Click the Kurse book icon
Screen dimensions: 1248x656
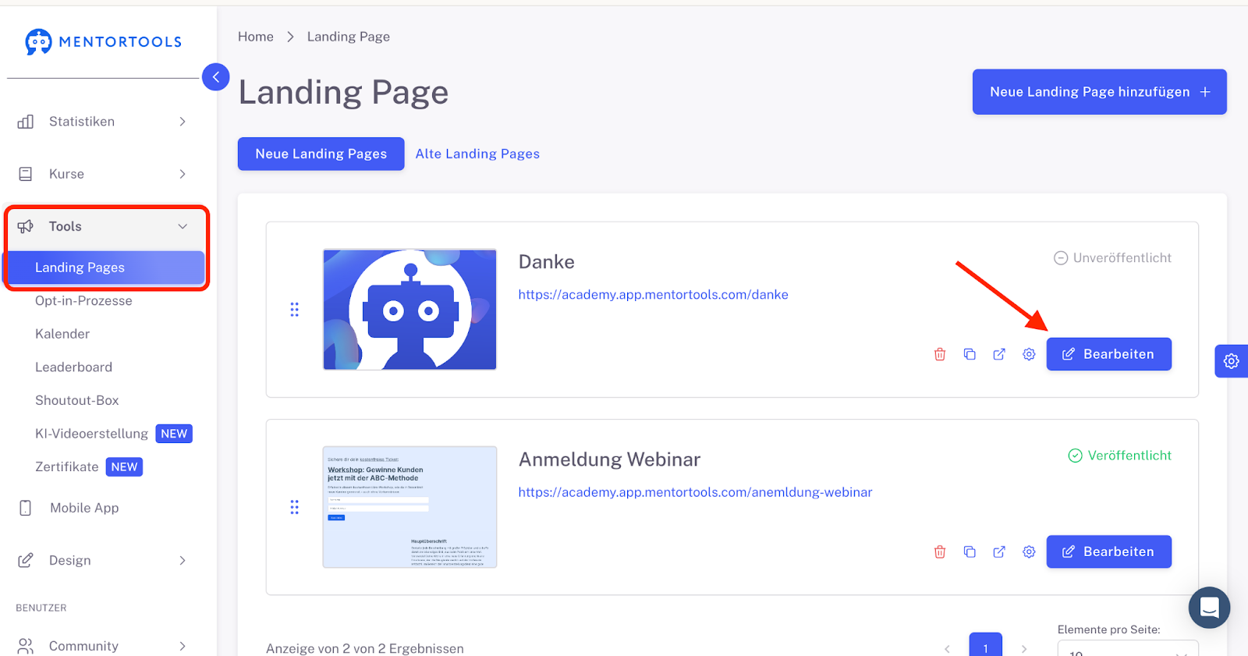26,174
